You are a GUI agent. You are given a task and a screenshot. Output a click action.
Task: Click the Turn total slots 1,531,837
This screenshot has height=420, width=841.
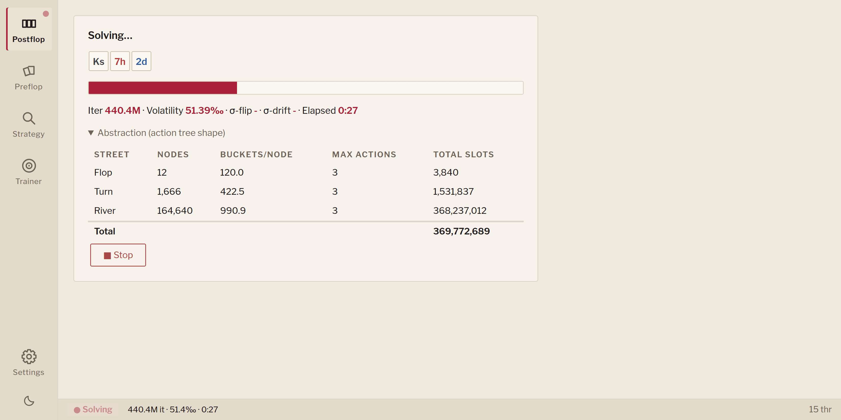tap(453, 191)
